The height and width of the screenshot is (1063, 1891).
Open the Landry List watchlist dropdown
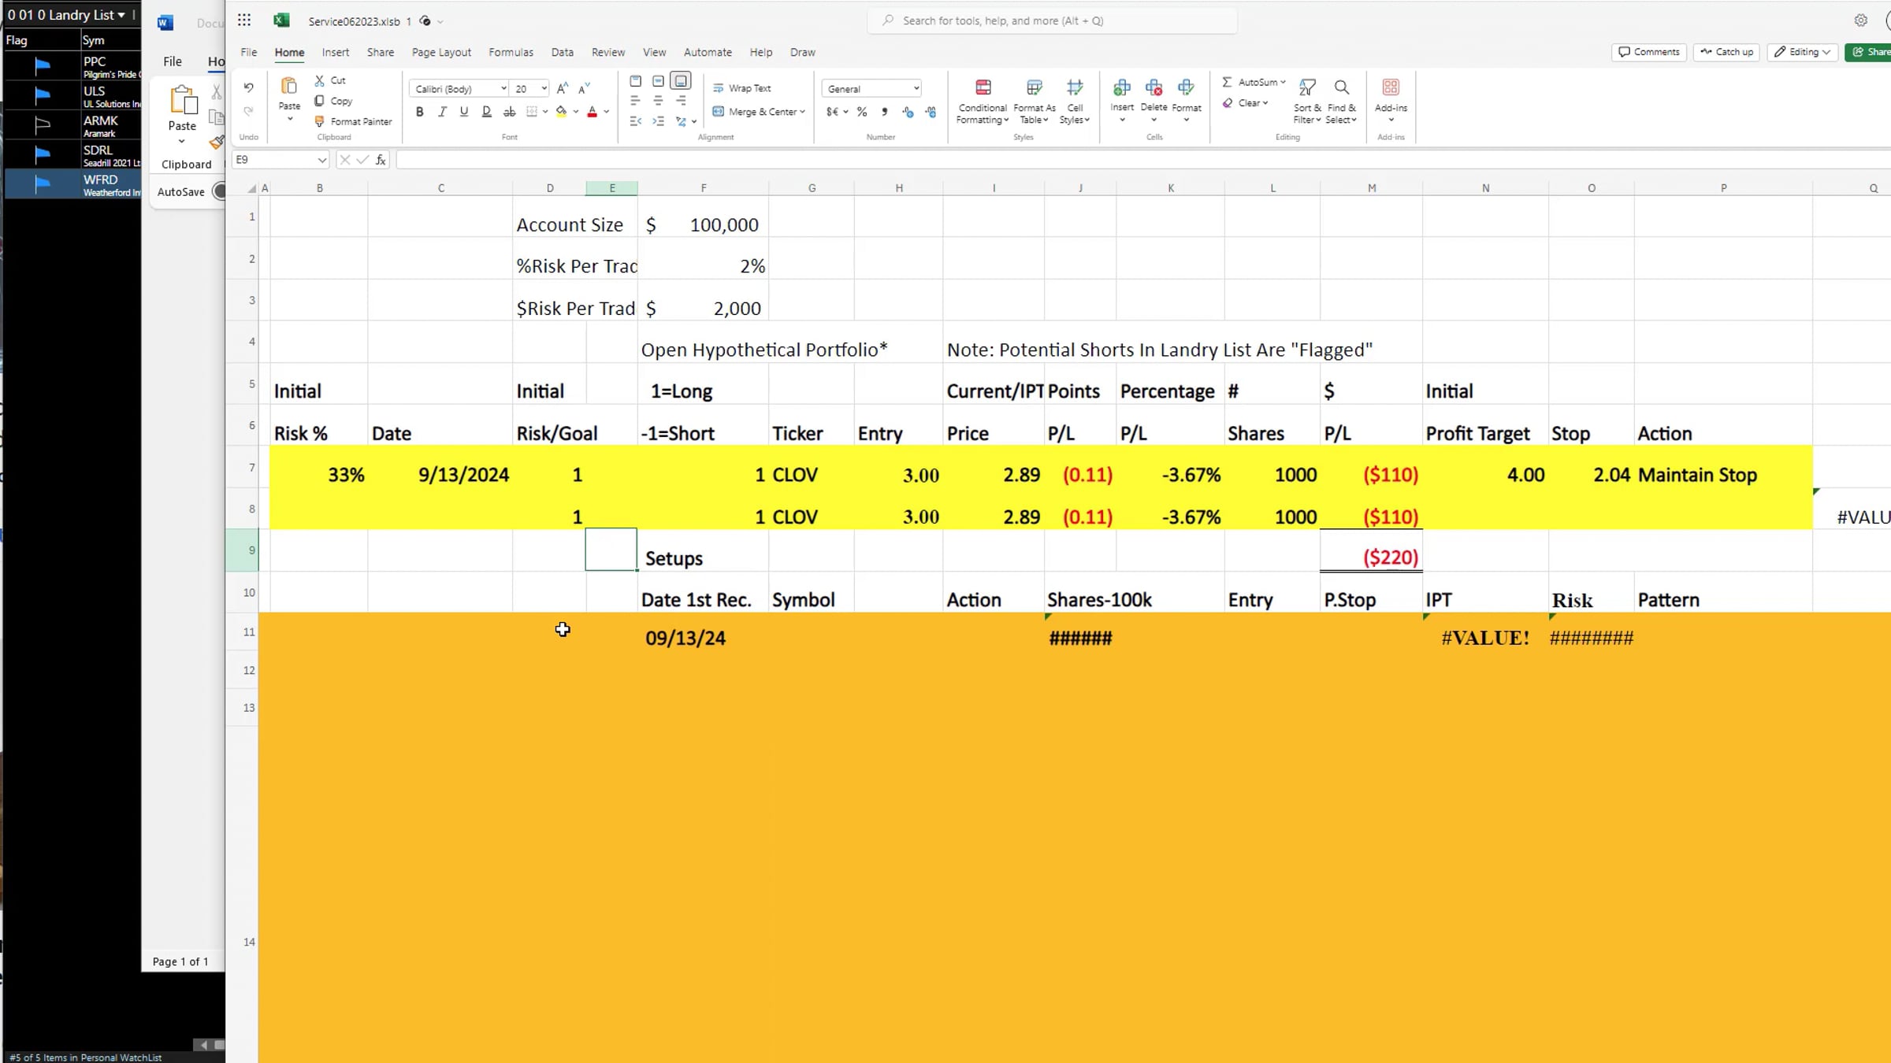(121, 15)
